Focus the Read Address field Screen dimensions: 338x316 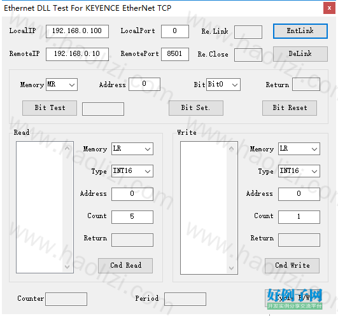132,194
